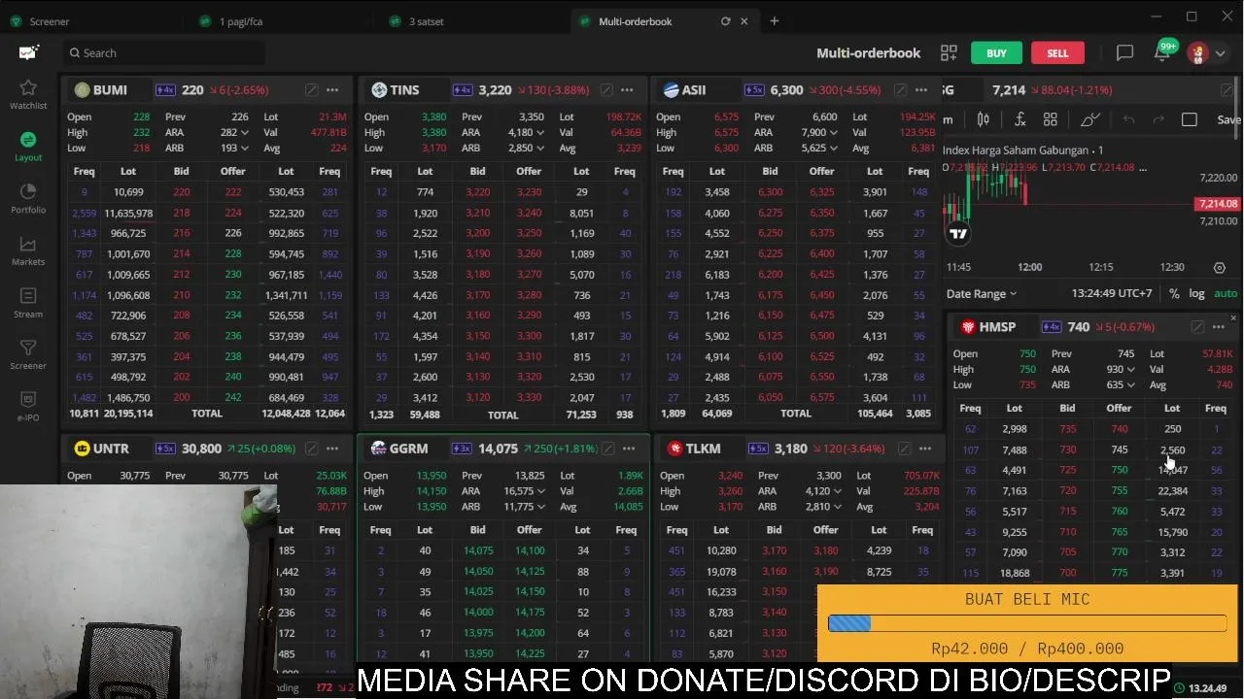Open Markets in the left sidebar
1244x699 pixels.
coord(28,251)
